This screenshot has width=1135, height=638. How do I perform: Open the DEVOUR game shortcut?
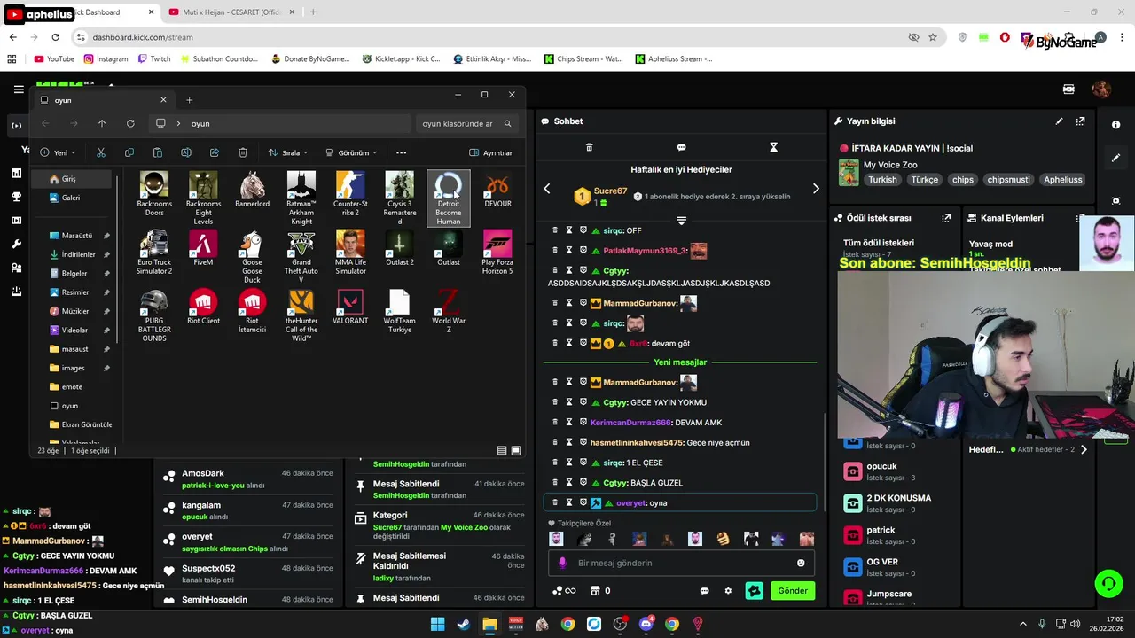(497, 191)
